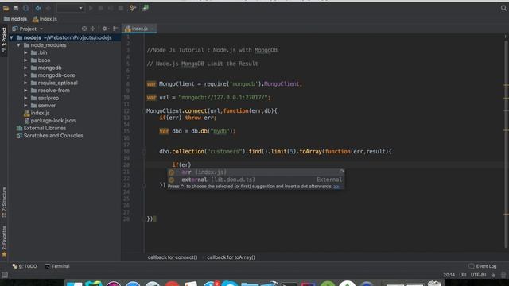This screenshot has width=509, height=286.
Task: Click the Open folder toolbar icon
Action: click(x=6, y=8)
